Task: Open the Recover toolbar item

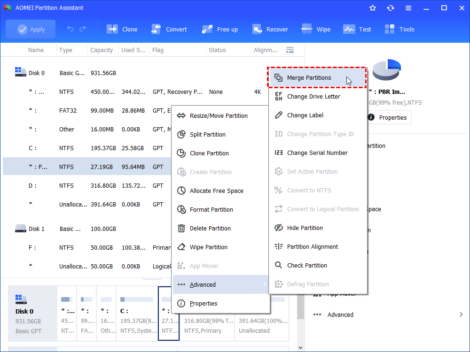Action: click(x=270, y=29)
